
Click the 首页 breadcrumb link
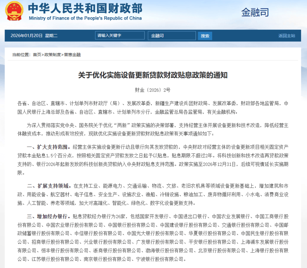click(37, 55)
